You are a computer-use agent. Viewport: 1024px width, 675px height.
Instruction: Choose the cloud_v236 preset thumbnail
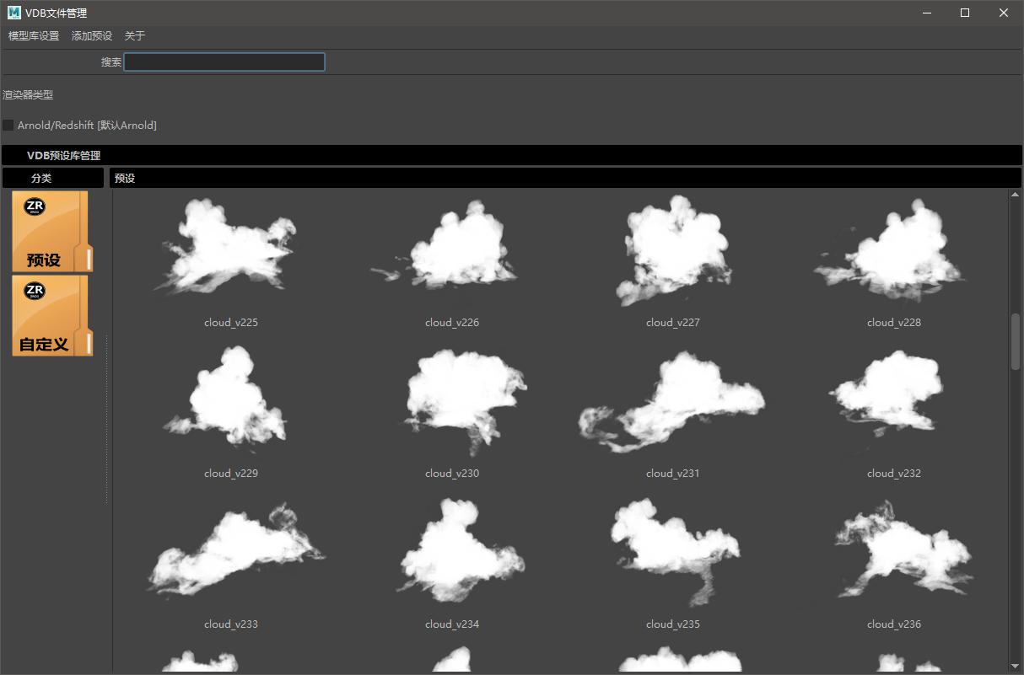point(893,549)
